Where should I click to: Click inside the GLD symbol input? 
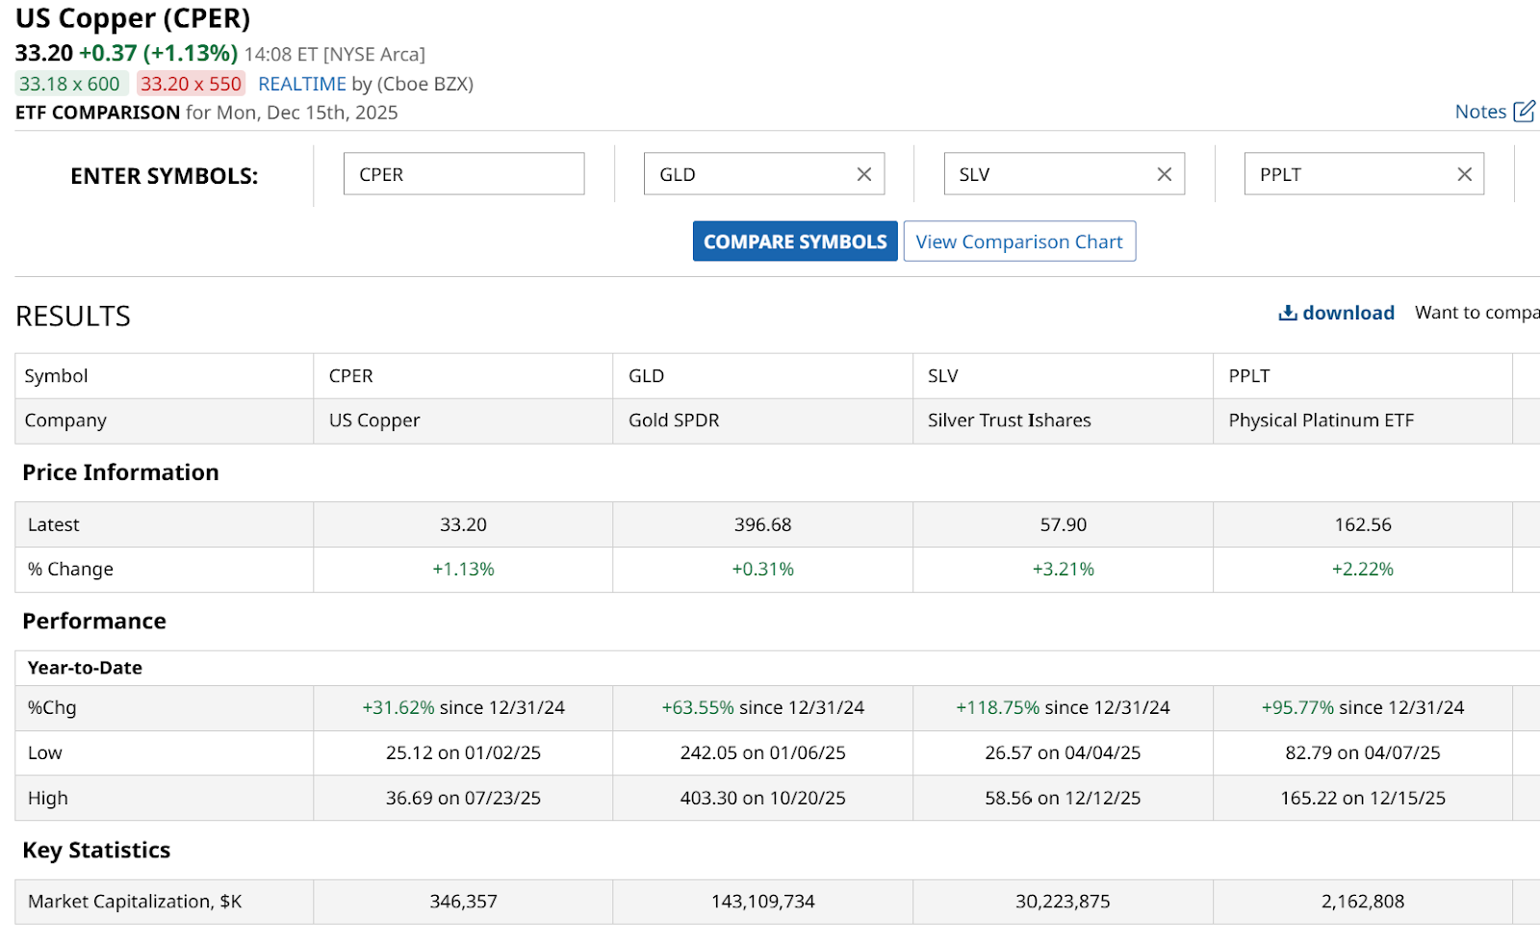(746, 174)
